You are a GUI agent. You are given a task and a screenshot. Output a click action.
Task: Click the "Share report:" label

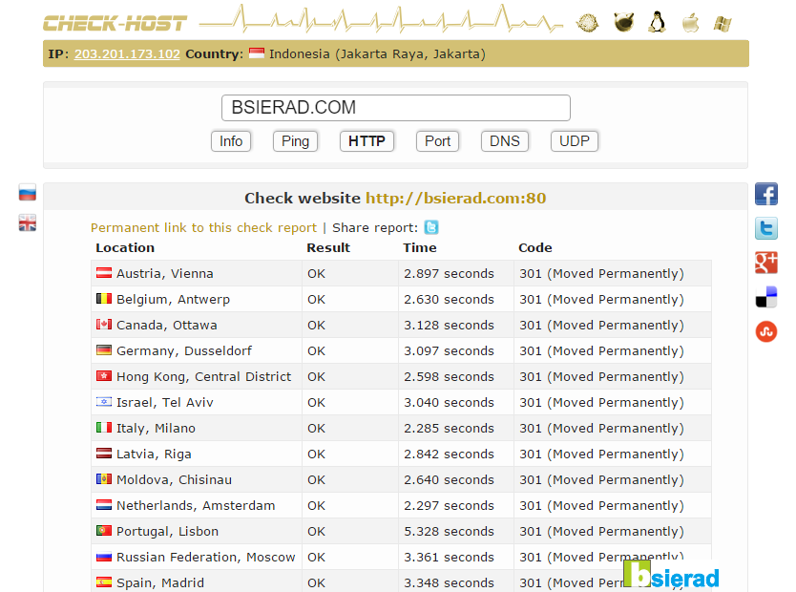tap(375, 228)
